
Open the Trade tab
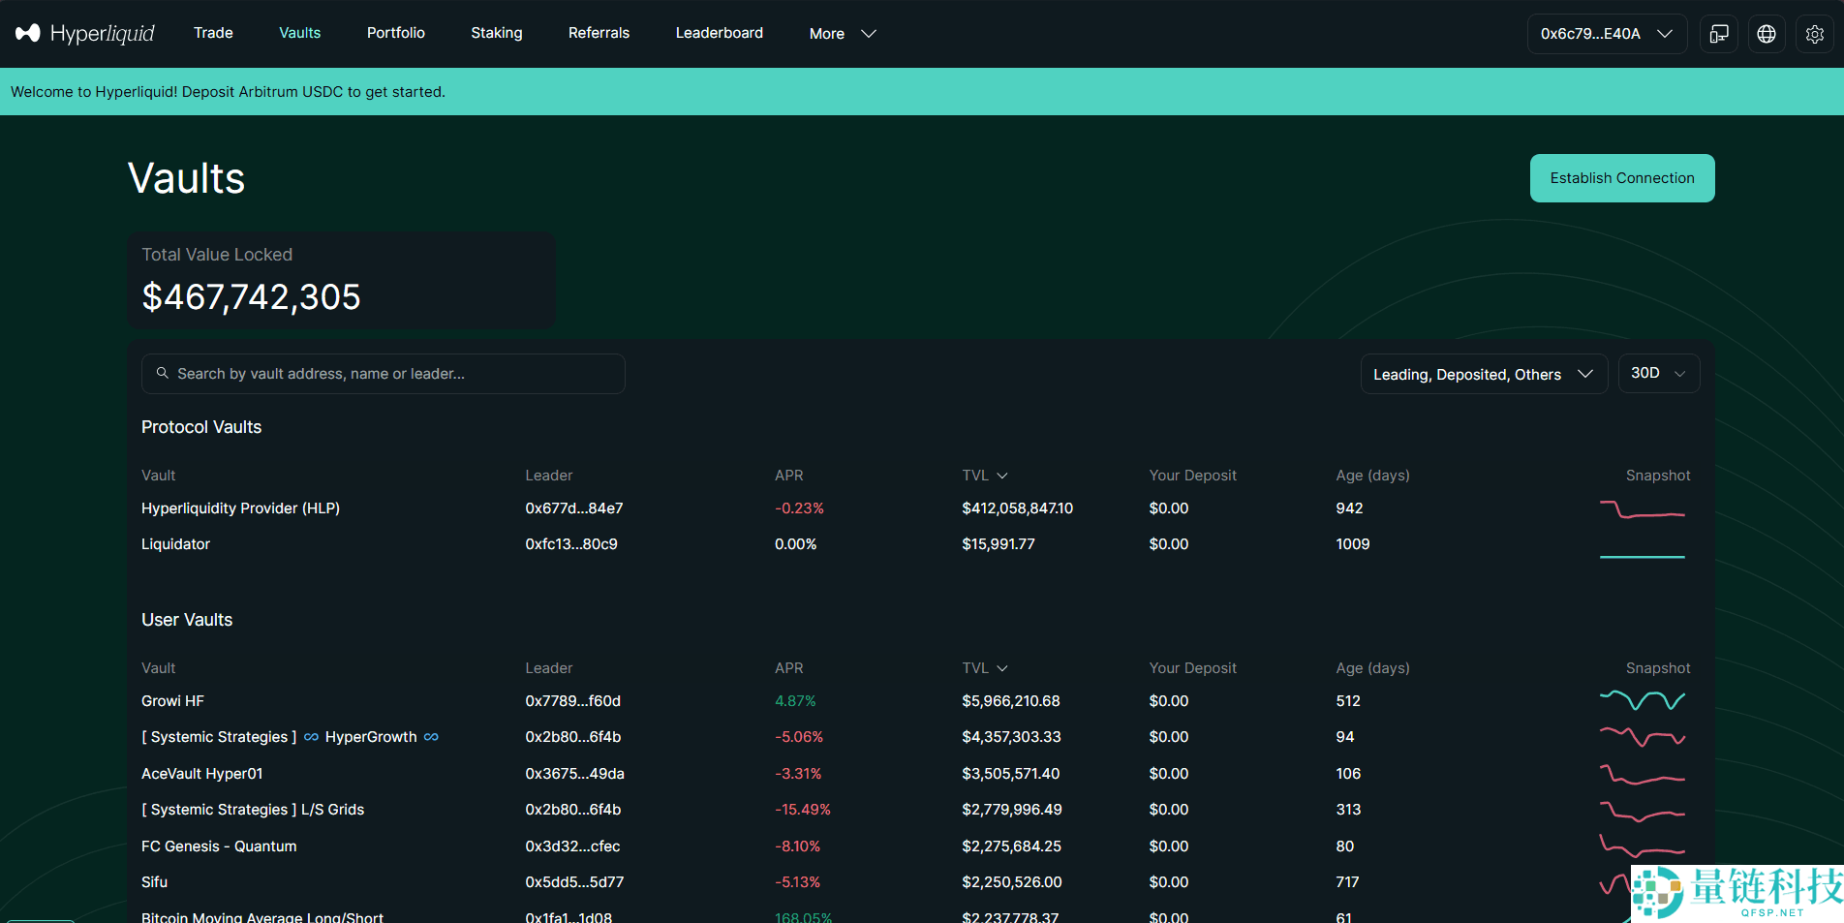(213, 33)
